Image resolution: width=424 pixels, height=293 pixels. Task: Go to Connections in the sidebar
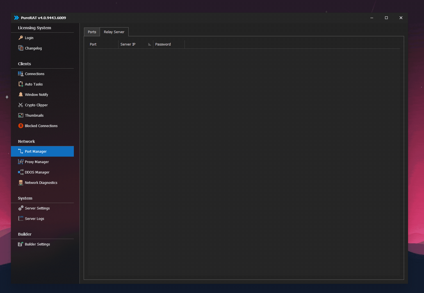click(42, 74)
